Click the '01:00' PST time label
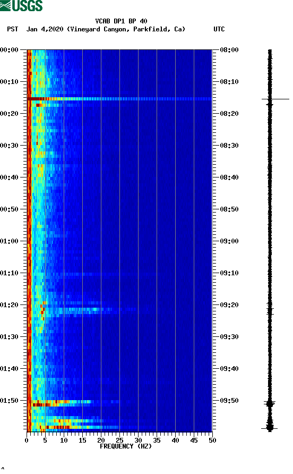Image resolution: width=293 pixels, height=474 pixels. coord(10,241)
